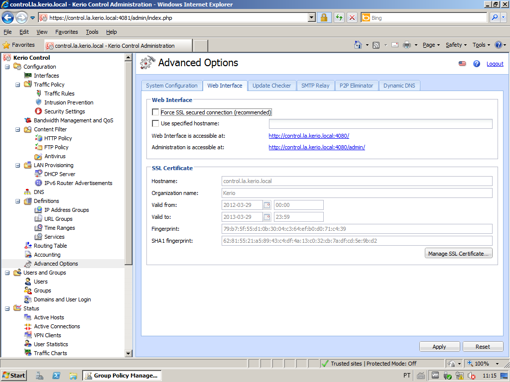Open the Safety toolbar dropdown
The image size is (510, 382).
point(456,45)
